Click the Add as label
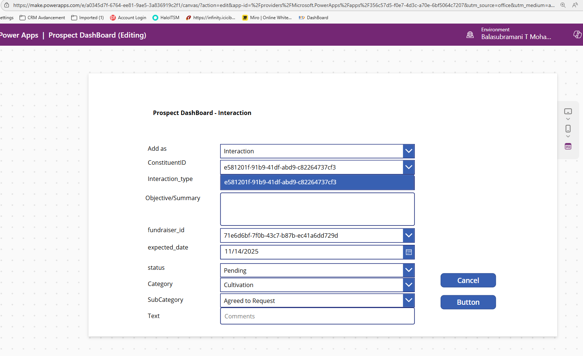Screen dimensions: 583x356 click(157, 149)
